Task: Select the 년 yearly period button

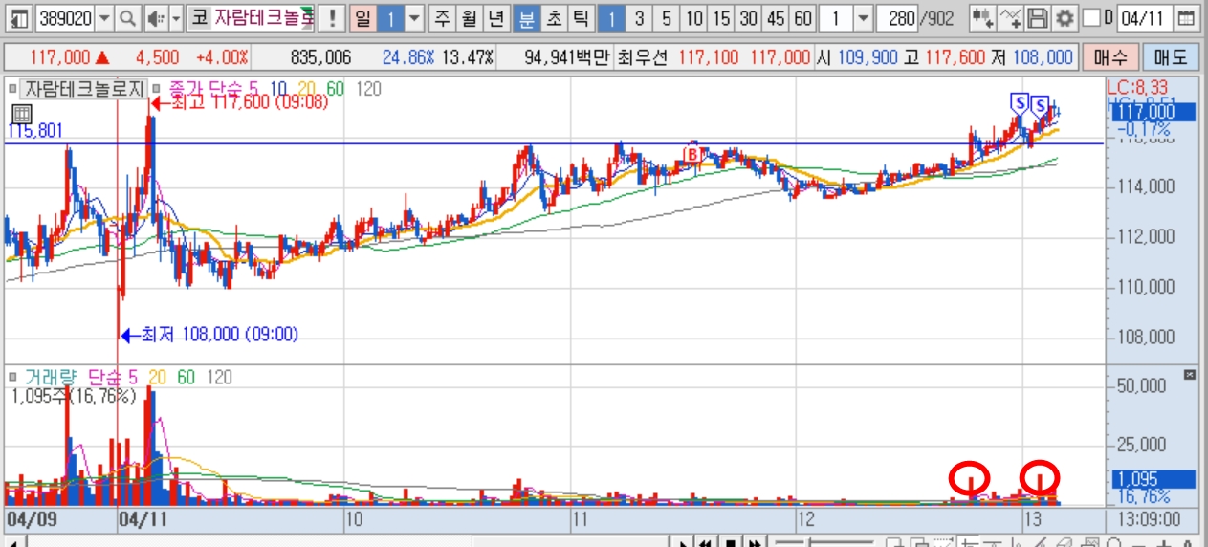Action: 495,17
